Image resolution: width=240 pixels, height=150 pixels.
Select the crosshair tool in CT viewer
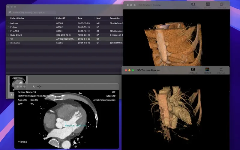(x=39, y=87)
